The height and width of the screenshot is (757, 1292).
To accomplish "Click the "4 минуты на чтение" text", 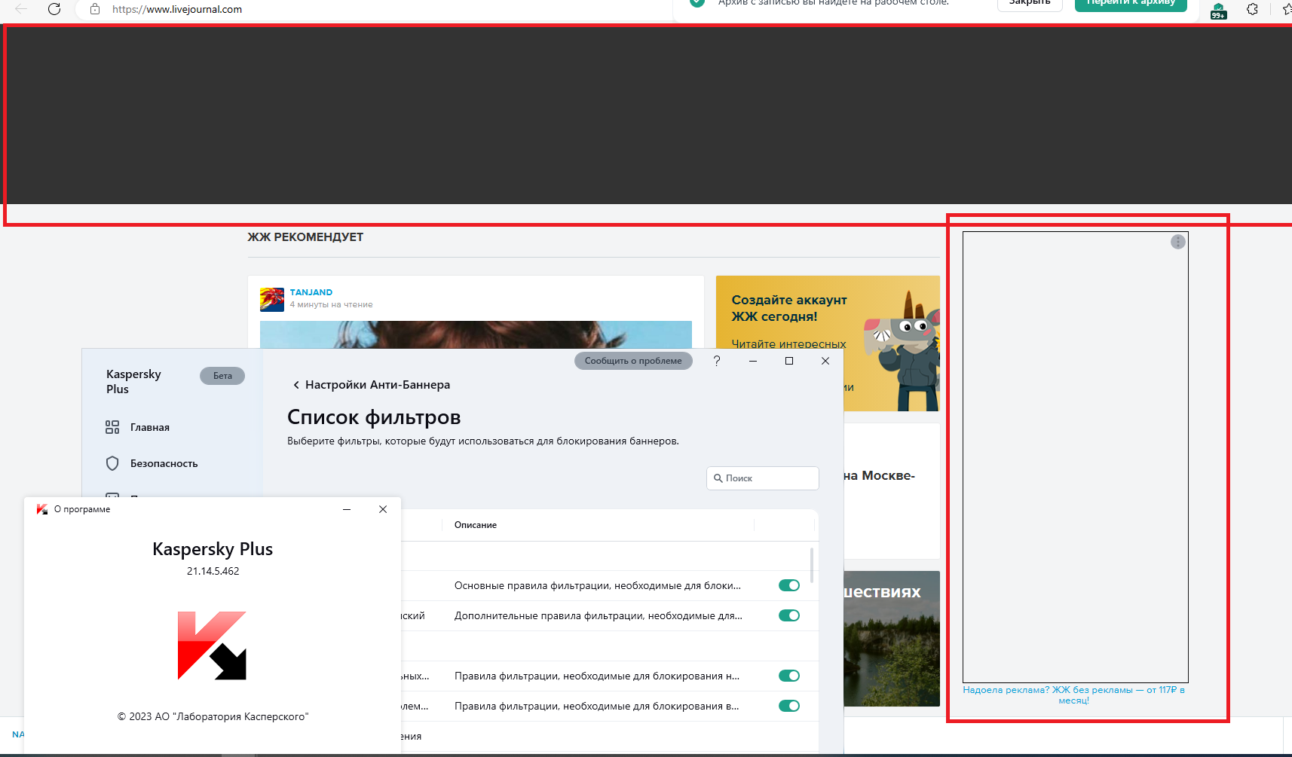I will click(332, 304).
